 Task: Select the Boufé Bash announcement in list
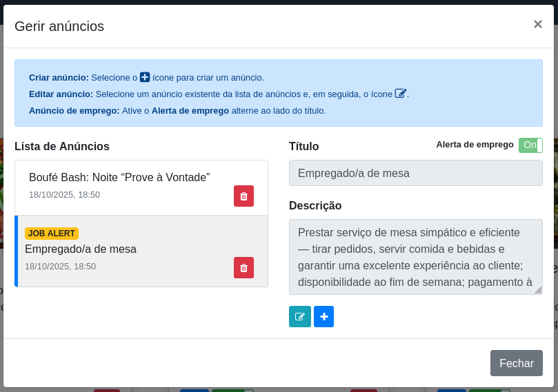click(141, 187)
